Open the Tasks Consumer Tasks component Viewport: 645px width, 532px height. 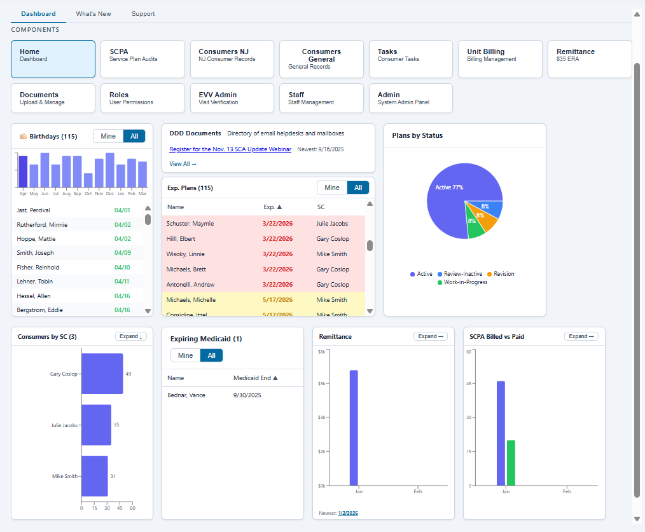click(x=410, y=58)
